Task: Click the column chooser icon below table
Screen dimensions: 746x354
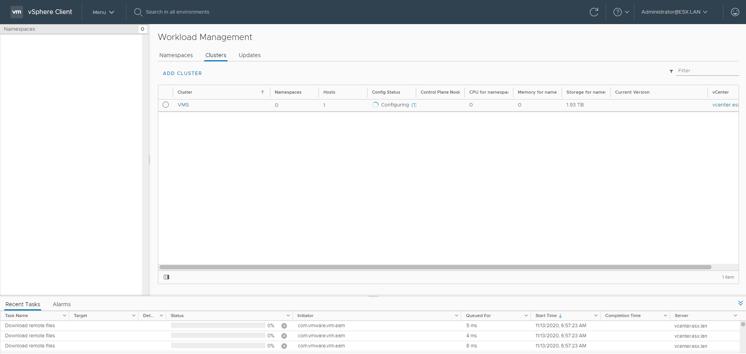Action: [166, 277]
